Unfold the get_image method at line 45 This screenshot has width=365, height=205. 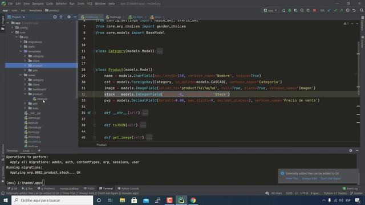149,137
